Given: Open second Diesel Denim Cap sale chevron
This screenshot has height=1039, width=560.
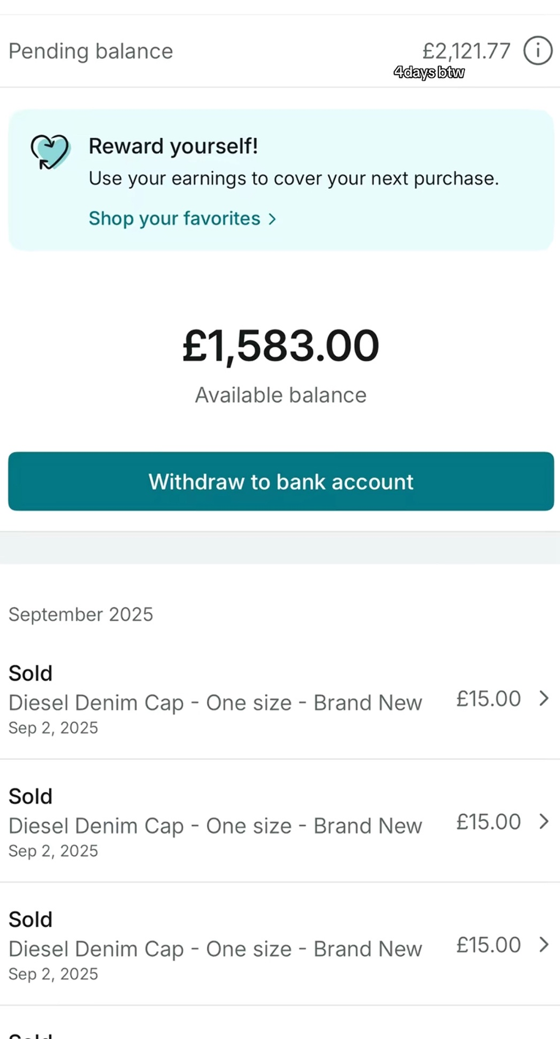Looking at the screenshot, I should 544,821.
